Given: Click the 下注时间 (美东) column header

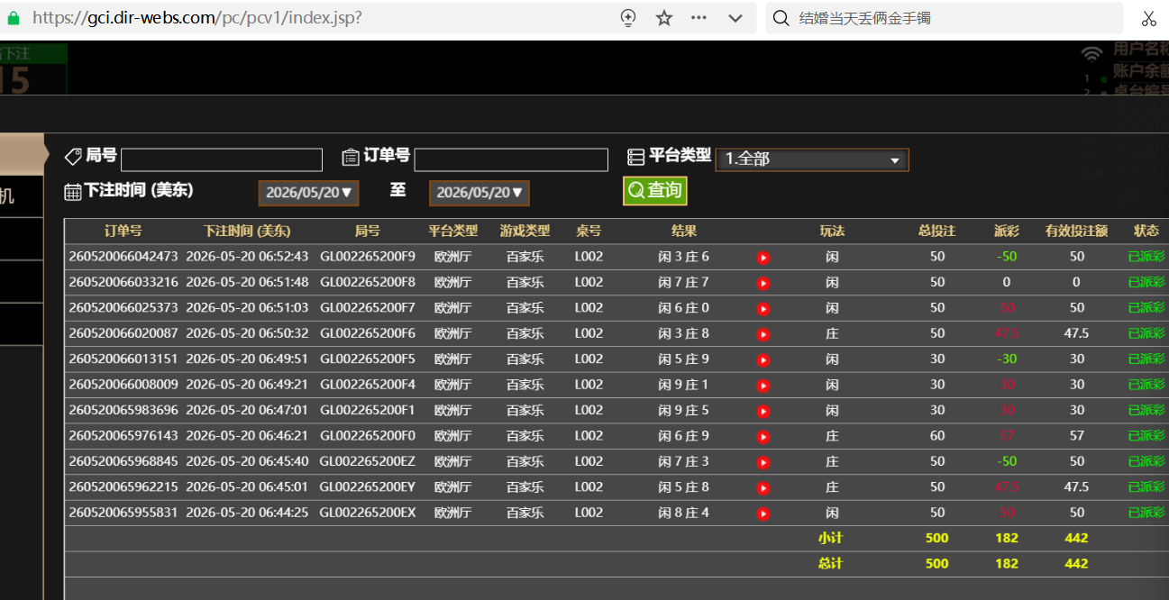Looking at the screenshot, I should coord(247,231).
